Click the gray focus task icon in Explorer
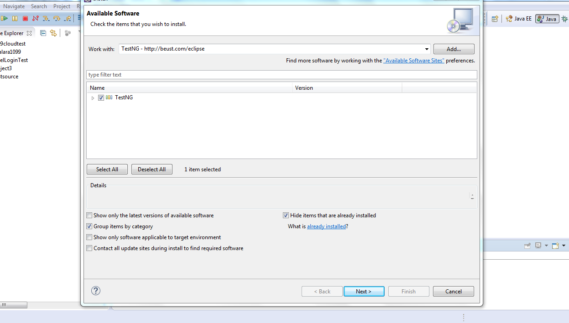This screenshot has height=323, width=569. [68, 33]
